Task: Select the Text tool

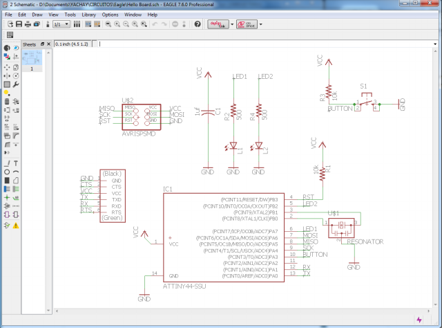Action: click(16, 163)
